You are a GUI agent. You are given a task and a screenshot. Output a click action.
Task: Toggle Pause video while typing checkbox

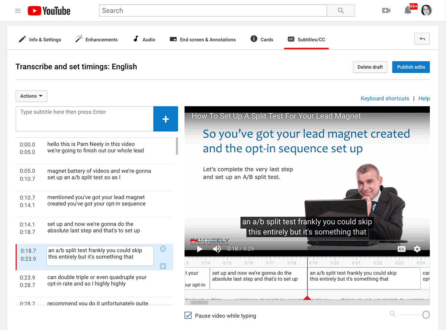188,316
